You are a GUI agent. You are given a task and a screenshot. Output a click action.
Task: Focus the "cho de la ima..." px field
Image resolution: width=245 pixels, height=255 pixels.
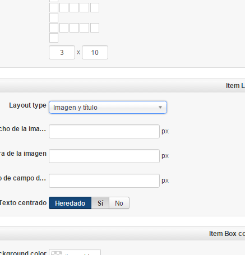click(104, 132)
